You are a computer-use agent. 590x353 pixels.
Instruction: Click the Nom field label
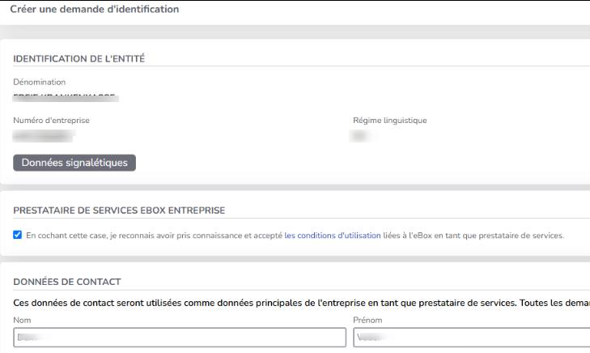click(23, 320)
